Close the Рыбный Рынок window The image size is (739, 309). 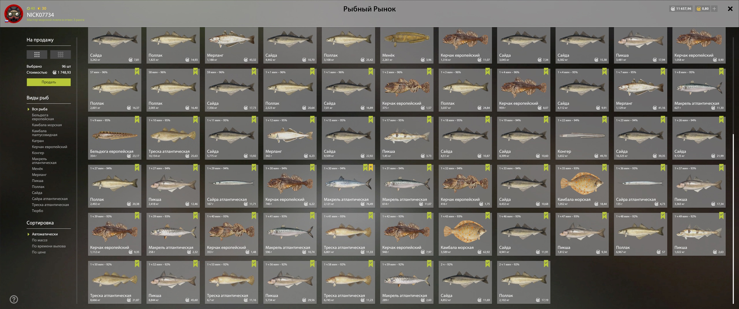point(730,9)
